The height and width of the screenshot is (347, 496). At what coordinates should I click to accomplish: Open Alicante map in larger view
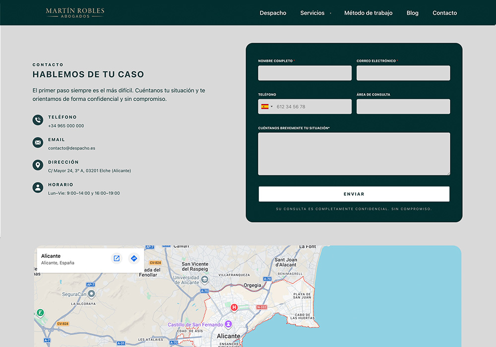click(117, 258)
